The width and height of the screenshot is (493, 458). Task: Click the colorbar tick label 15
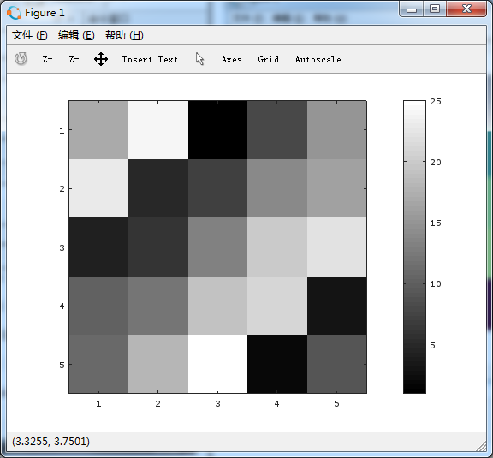[x=436, y=223]
